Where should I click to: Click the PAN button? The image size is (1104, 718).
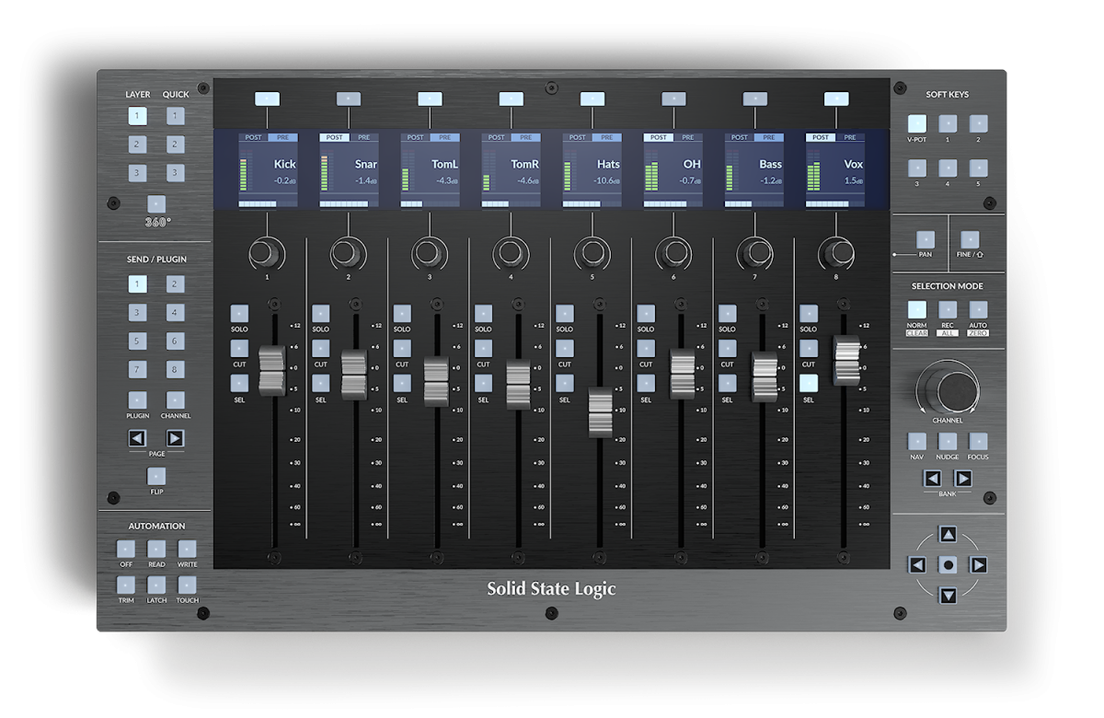[x=926, y=239]
